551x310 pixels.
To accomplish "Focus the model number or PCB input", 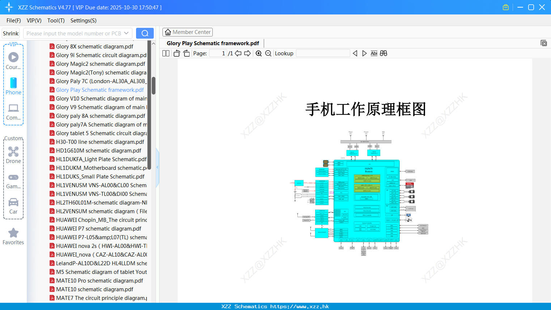I will [x=73, y=33].
